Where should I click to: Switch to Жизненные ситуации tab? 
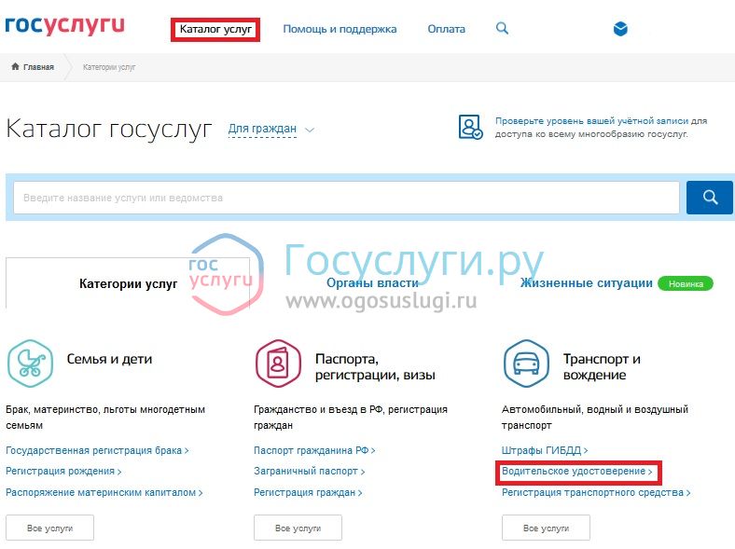click(x=587, y=283)
